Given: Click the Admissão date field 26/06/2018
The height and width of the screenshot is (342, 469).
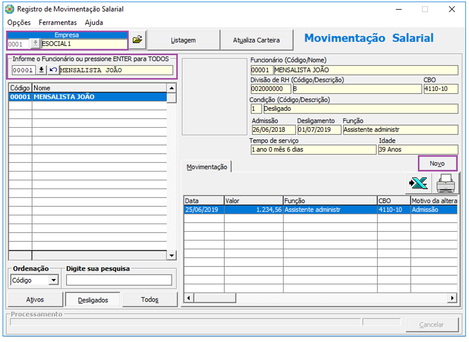Looking at the screenshot, I should (x=274, y=130).
